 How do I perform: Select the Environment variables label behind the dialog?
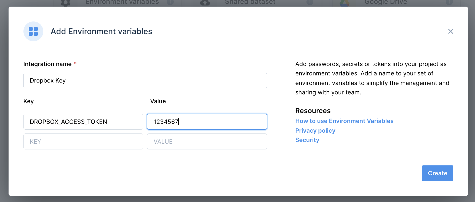tap(122, 2)
